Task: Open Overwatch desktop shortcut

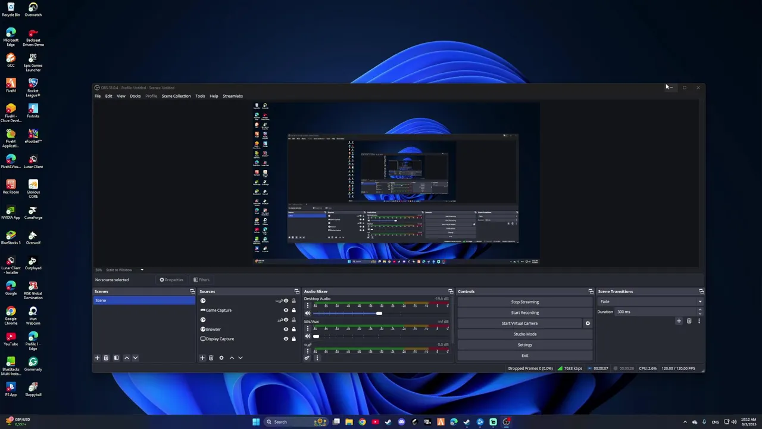Action: (33, 9)
